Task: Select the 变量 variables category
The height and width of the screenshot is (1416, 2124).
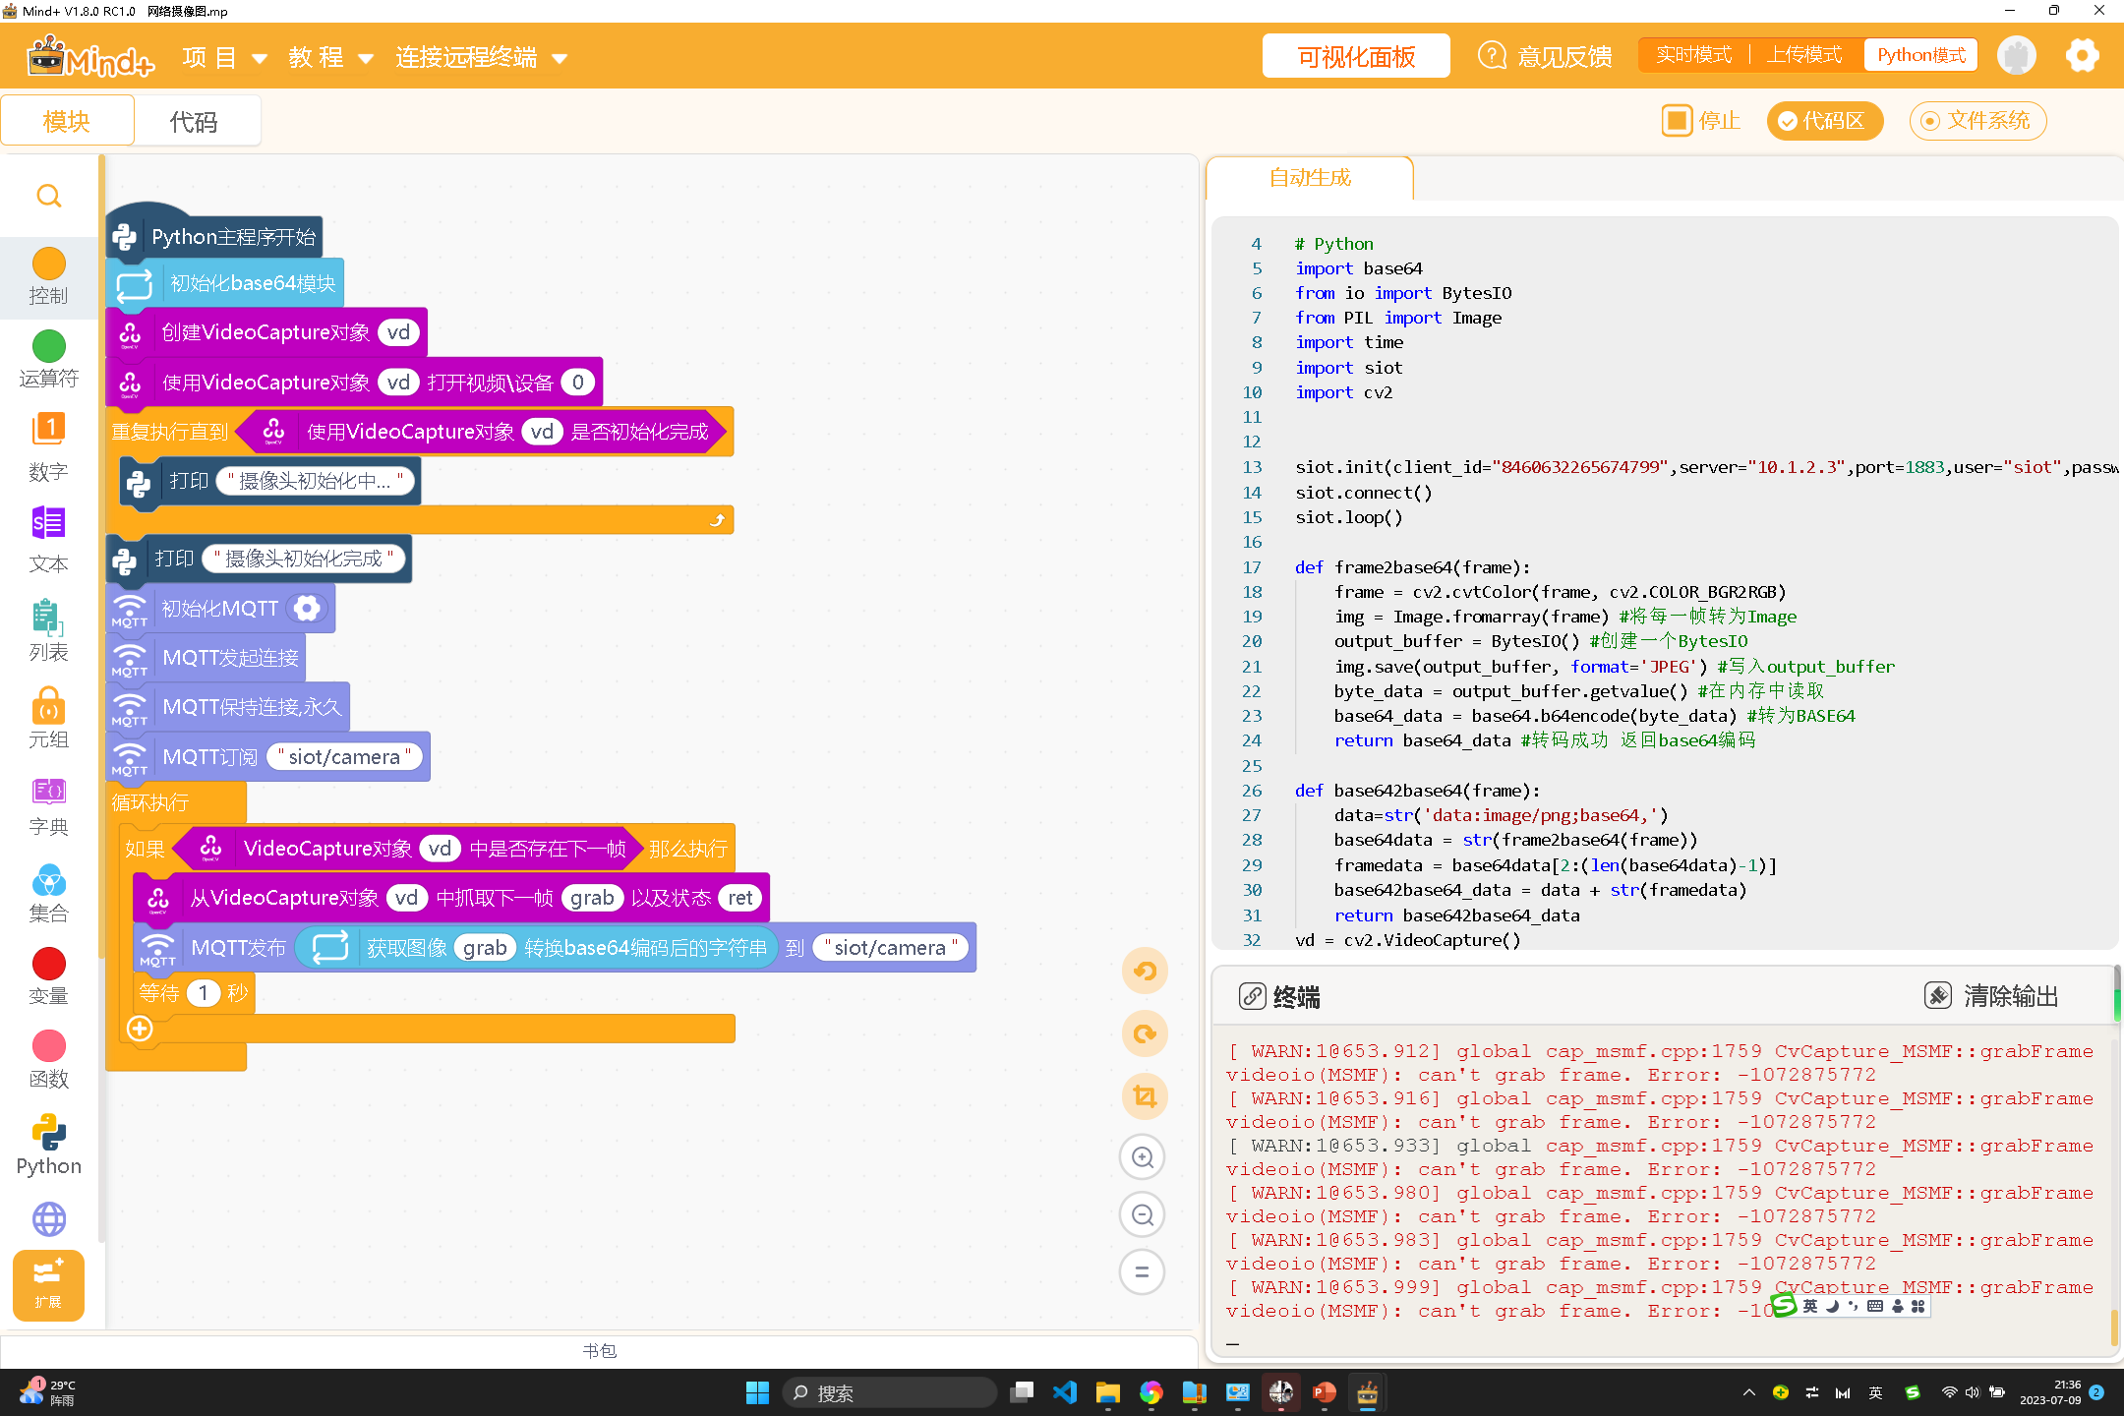Action: click(48, 977)
